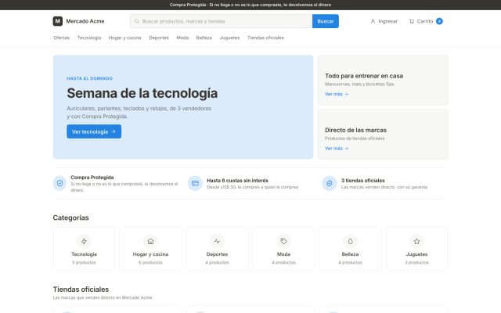The height and width of the screenshot is (313, 501).
Task: Click the Buscar button
Action: click(326, 21)
